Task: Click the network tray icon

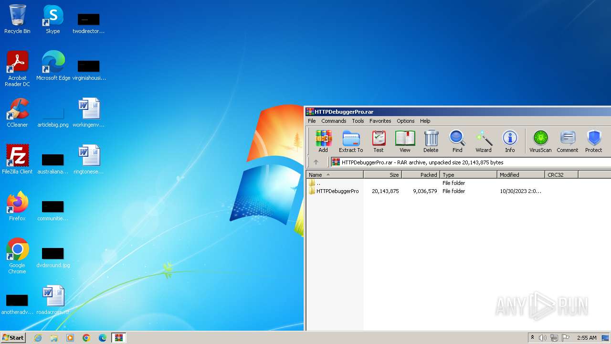Action: point(554,338)
